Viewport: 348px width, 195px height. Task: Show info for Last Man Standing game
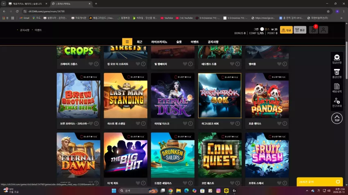(x=143, y=123)
